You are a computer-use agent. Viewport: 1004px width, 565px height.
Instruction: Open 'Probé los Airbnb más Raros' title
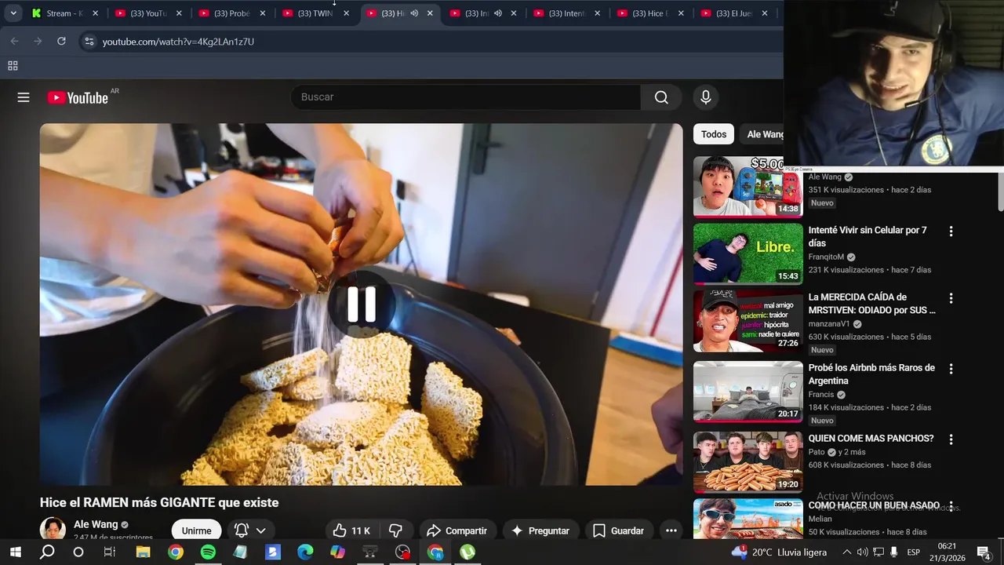[x=872, y=374]
